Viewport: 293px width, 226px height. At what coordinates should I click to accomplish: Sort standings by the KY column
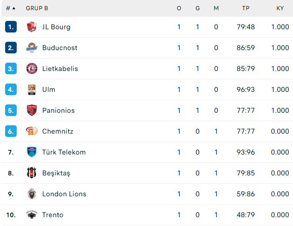pyautogui.click(x=280, y=8)
